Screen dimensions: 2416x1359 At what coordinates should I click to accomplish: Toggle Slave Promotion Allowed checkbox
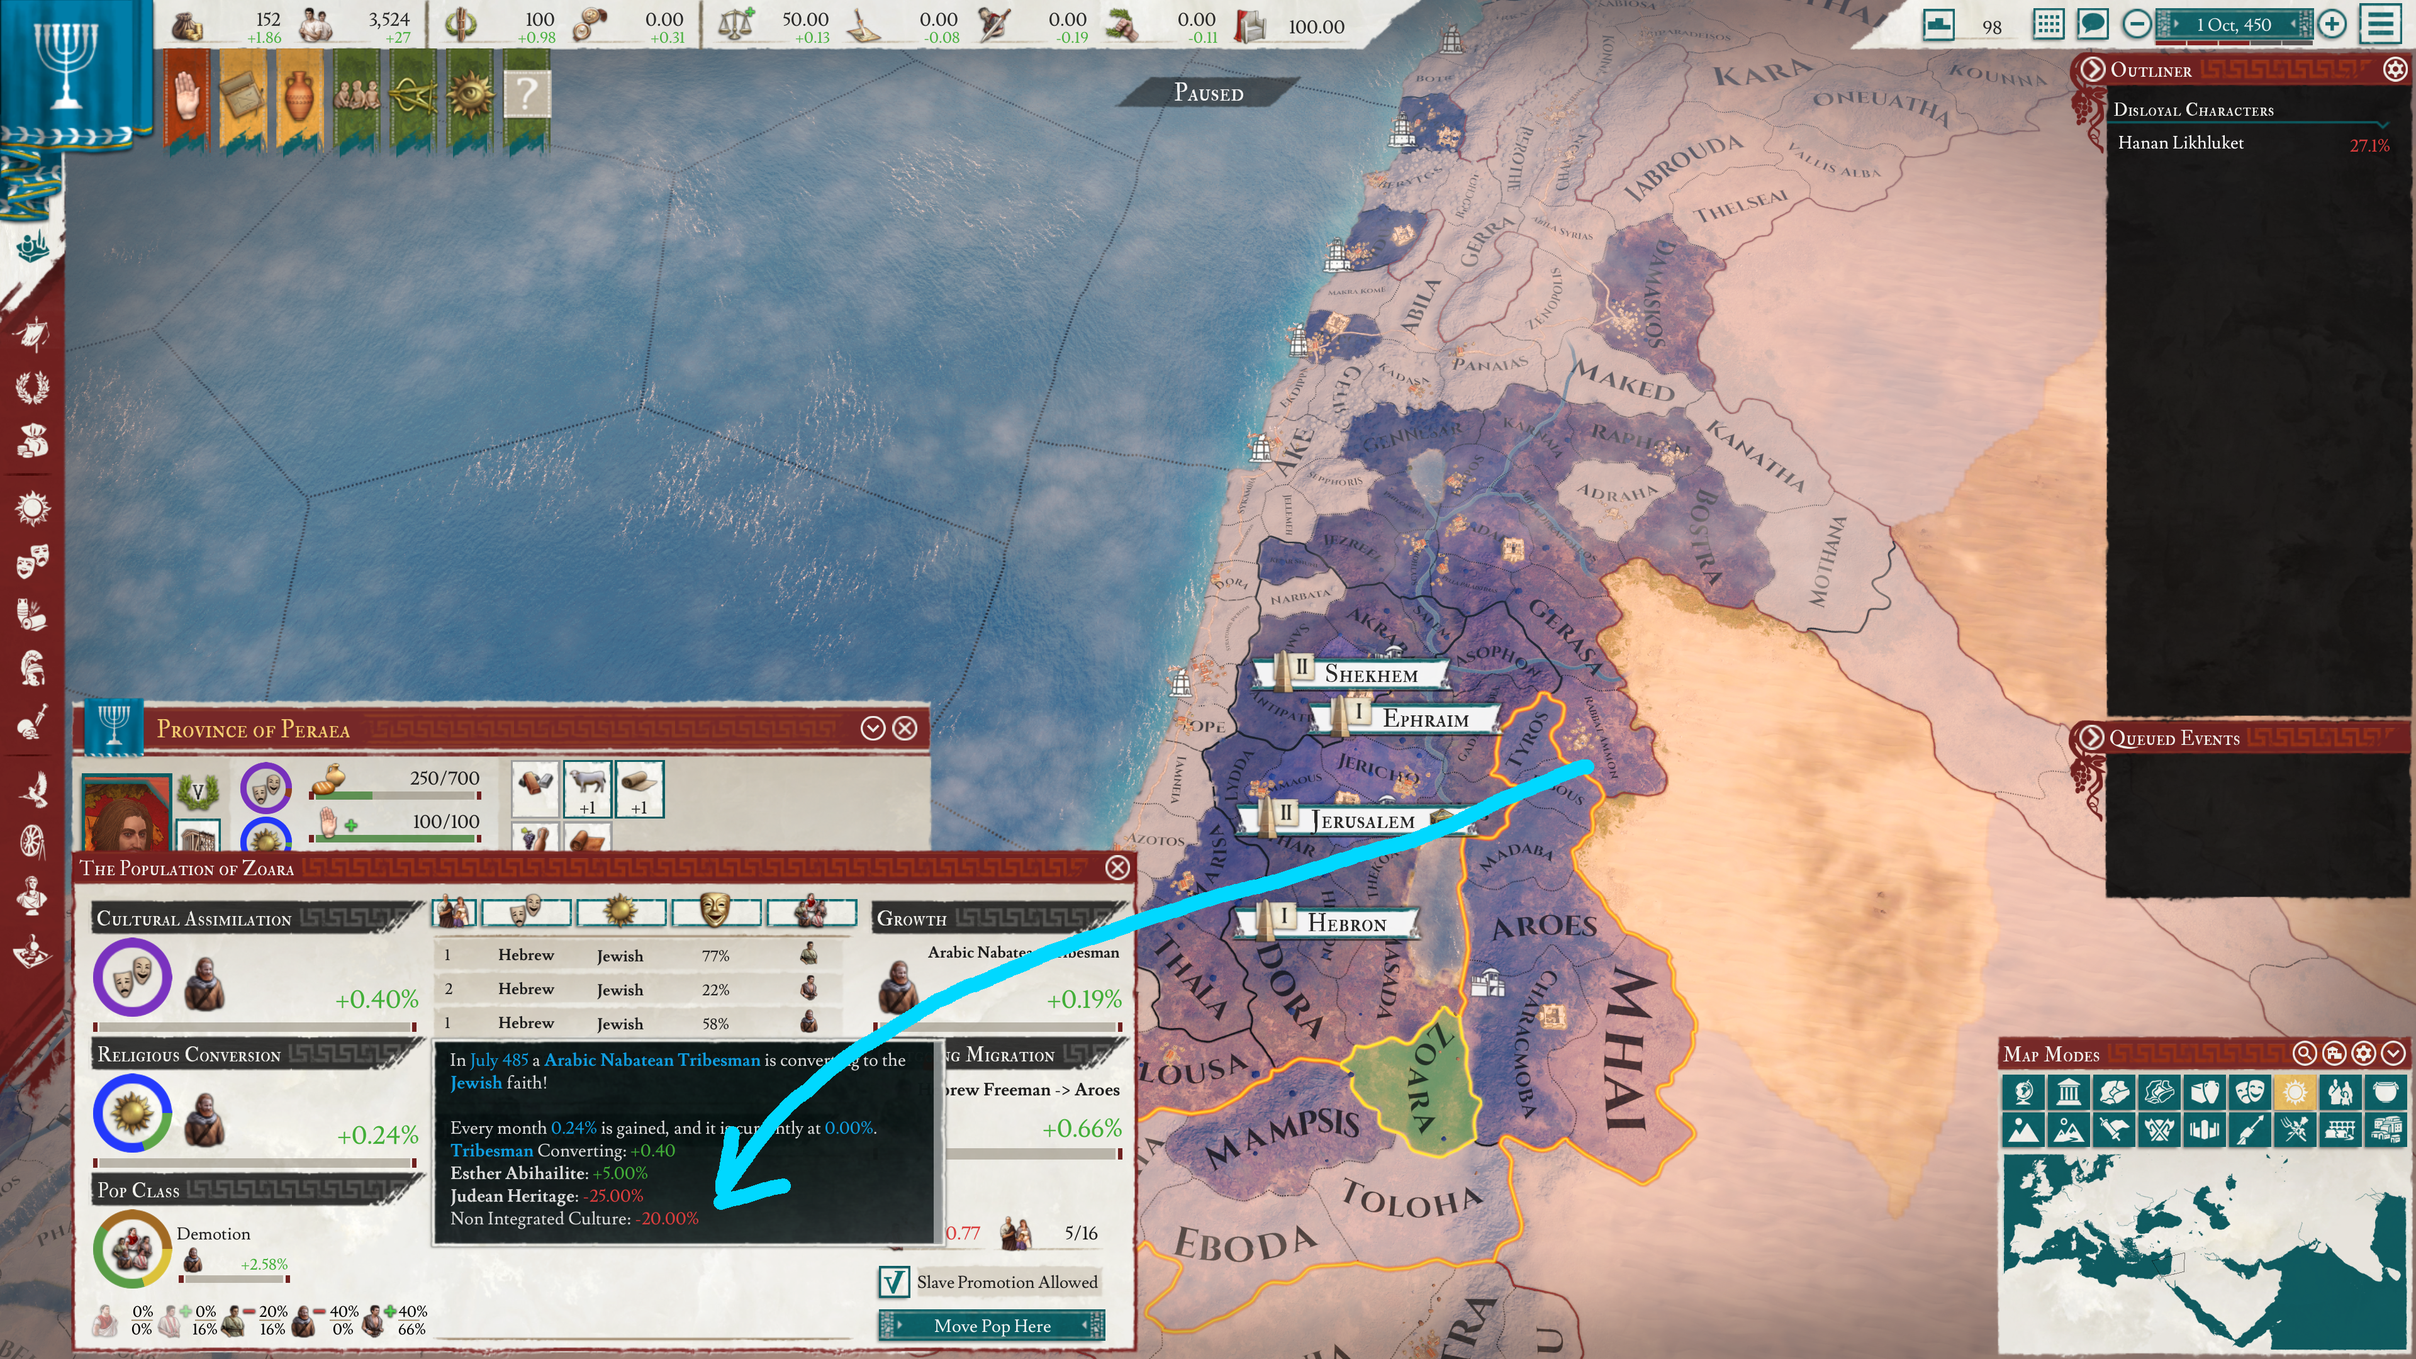[x=894, y=1281]
